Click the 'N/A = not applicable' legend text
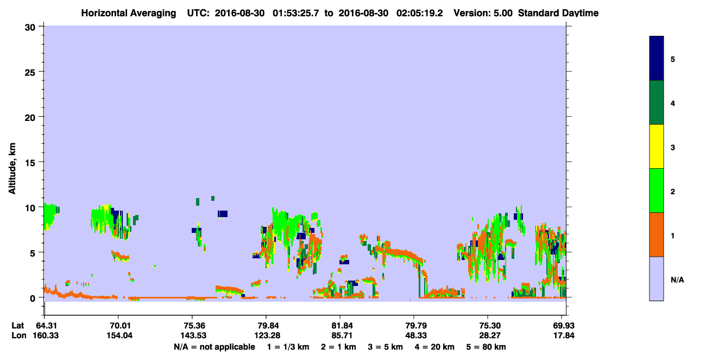Viewport: 706px width, 362px height. pos(214,347)
